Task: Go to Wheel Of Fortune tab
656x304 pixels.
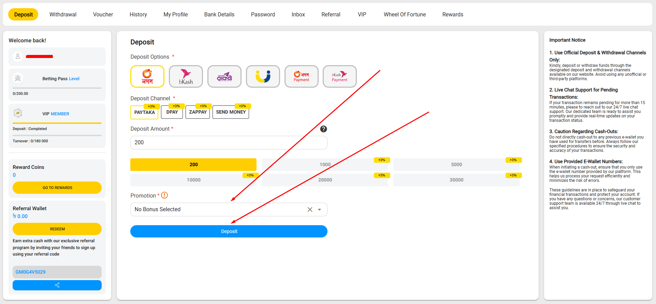Action: tap(405, 14)
